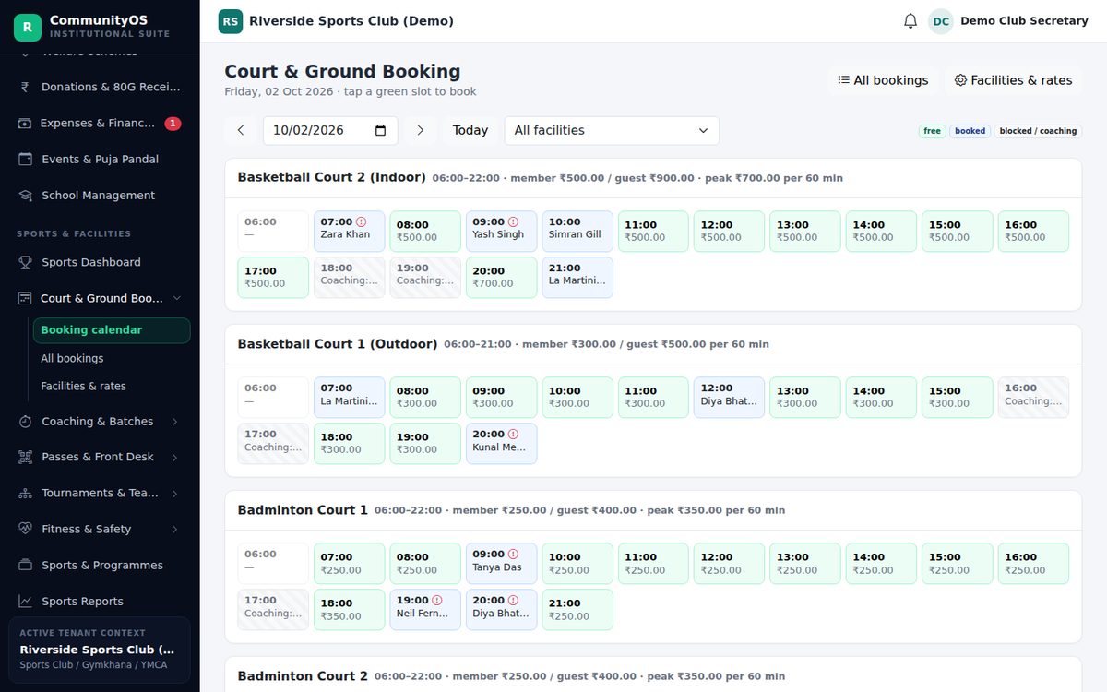Click the Sports Reports chart icon
This screenshot has width=1107, height=692.
[25, 601]
